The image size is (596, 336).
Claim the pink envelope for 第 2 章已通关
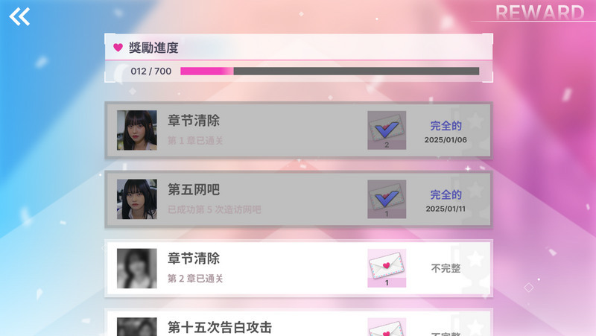[x=387, y=268]
